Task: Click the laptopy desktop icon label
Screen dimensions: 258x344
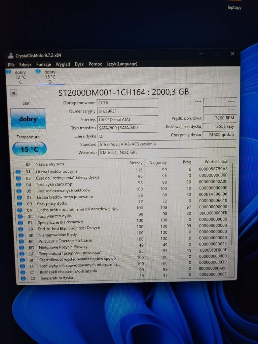Action: pyautogui.click(x=234, y=7)
